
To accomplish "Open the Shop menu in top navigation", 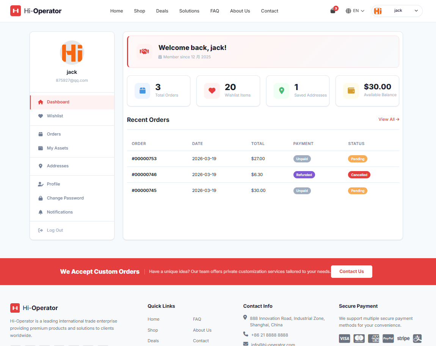I will (140, 11).
